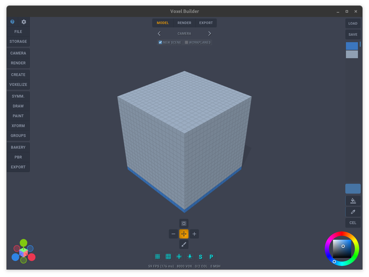Click the workplane grid icon next to the hash icon
369x277 pixels.
pos(168,256)
